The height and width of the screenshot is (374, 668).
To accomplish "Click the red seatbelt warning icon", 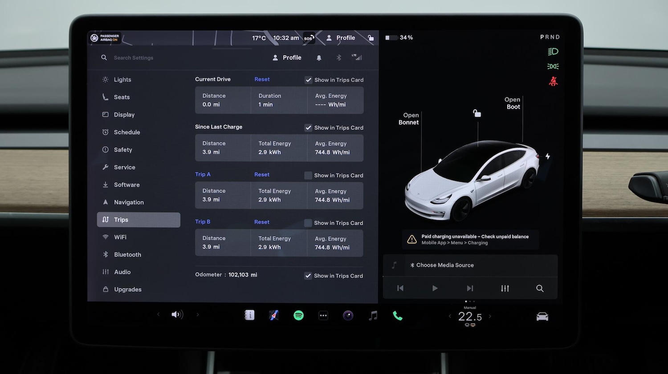I will coord(553,81).
